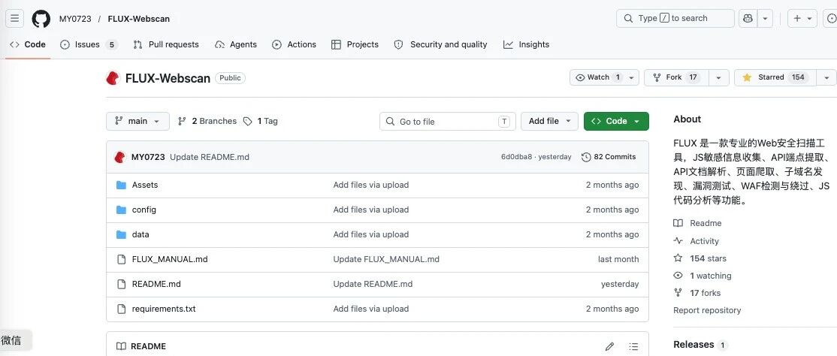This screenshot has height=356, width=837.
Task: Open the config folder
Action: [144, 210]
